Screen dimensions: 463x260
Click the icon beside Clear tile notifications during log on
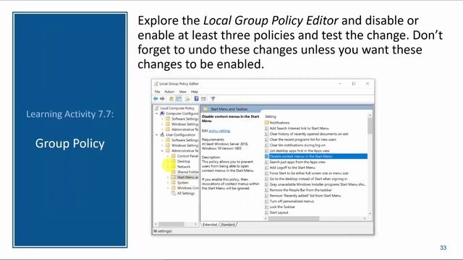click(x=267, y=145)
